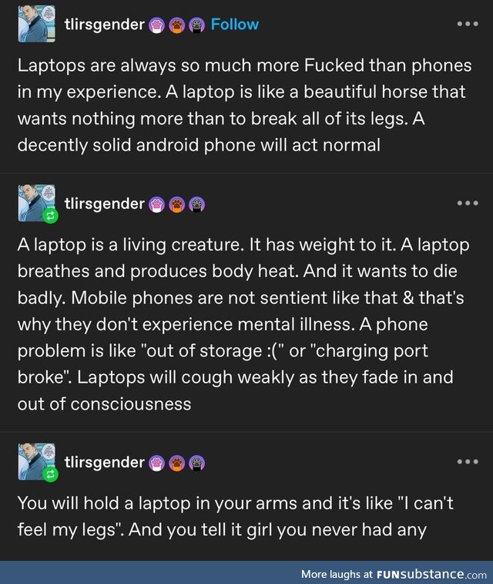Viewport: 493px width, 584px height.
Task: Open the third post's three-dot menu
Action: pyautogui.click(x=468, y=461)
